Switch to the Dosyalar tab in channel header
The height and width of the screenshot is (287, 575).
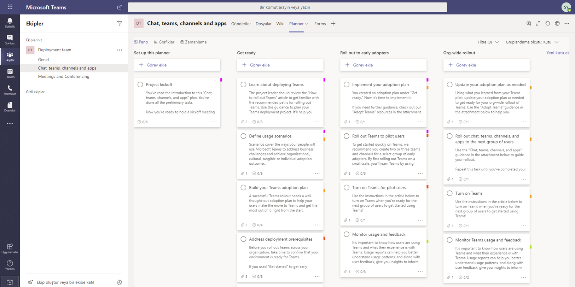(x=263, y=24)
